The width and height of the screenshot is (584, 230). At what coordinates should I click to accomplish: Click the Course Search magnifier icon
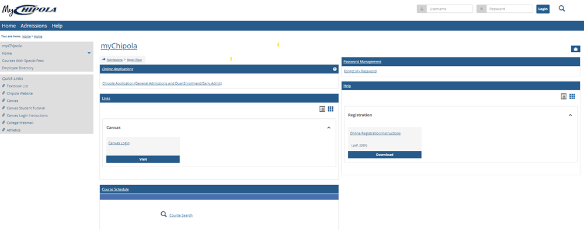[x=164, y=214]
